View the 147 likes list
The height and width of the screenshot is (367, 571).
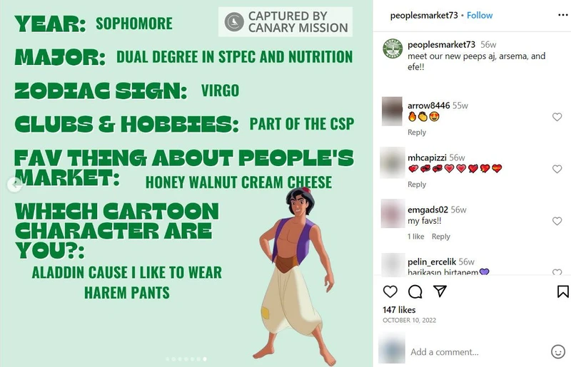coord(400,310)
